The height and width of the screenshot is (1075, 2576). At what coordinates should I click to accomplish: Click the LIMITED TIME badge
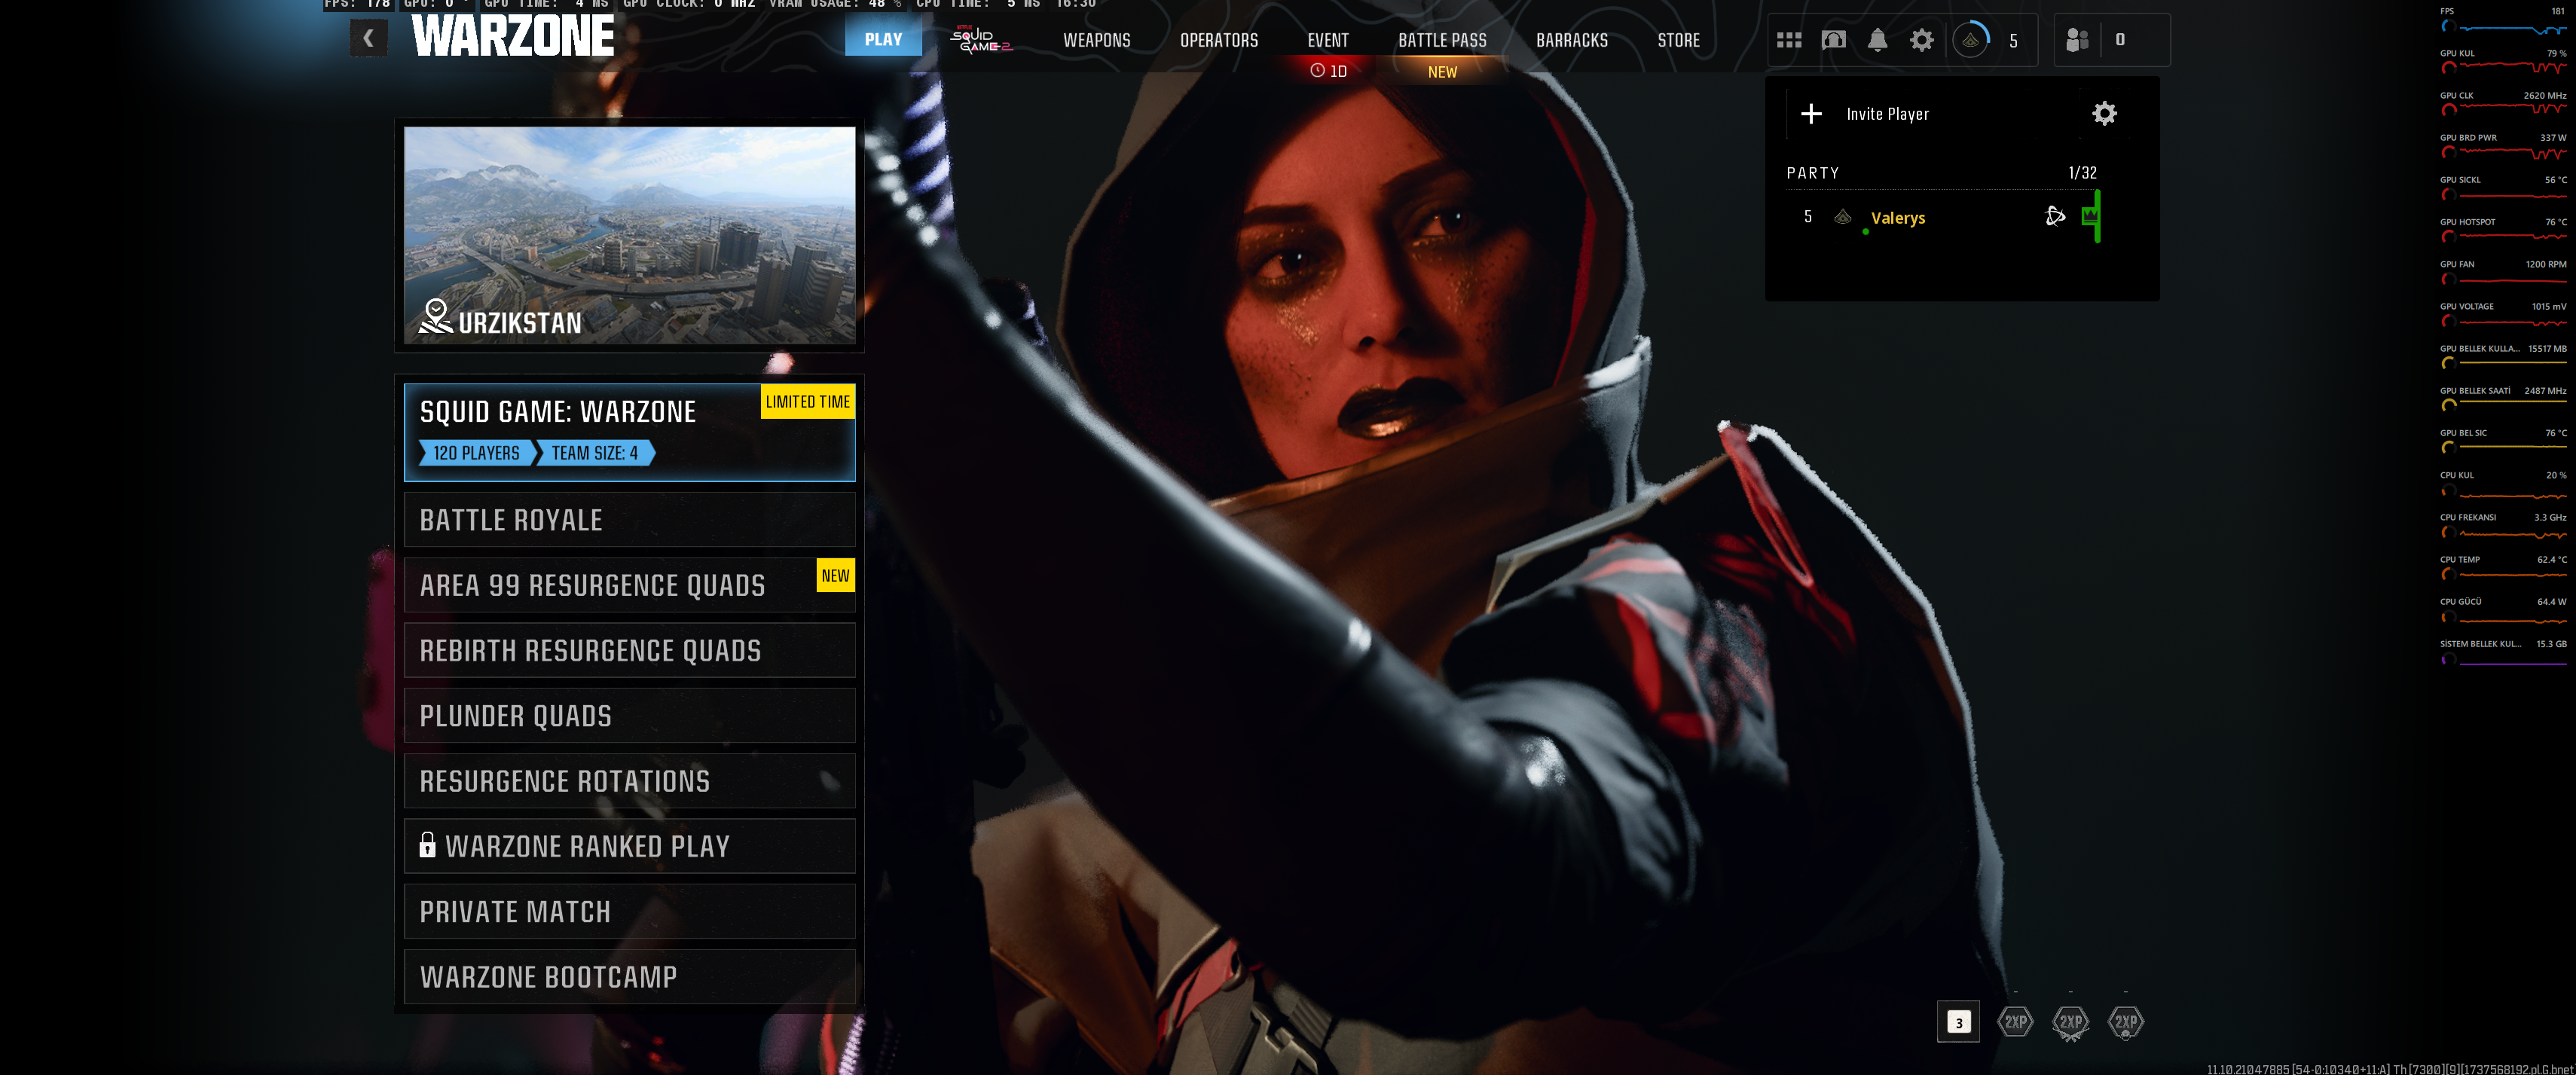click(807, 401)
